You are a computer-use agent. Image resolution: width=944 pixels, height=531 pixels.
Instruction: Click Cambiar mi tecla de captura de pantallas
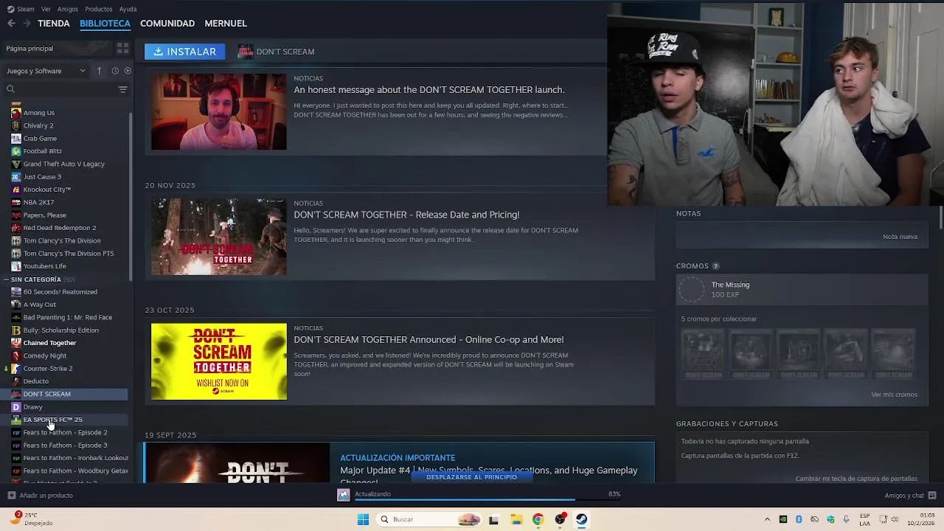(856, 479)
